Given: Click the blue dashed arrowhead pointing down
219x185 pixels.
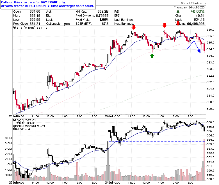Looking at the screenshot, I should pos(199,51).
